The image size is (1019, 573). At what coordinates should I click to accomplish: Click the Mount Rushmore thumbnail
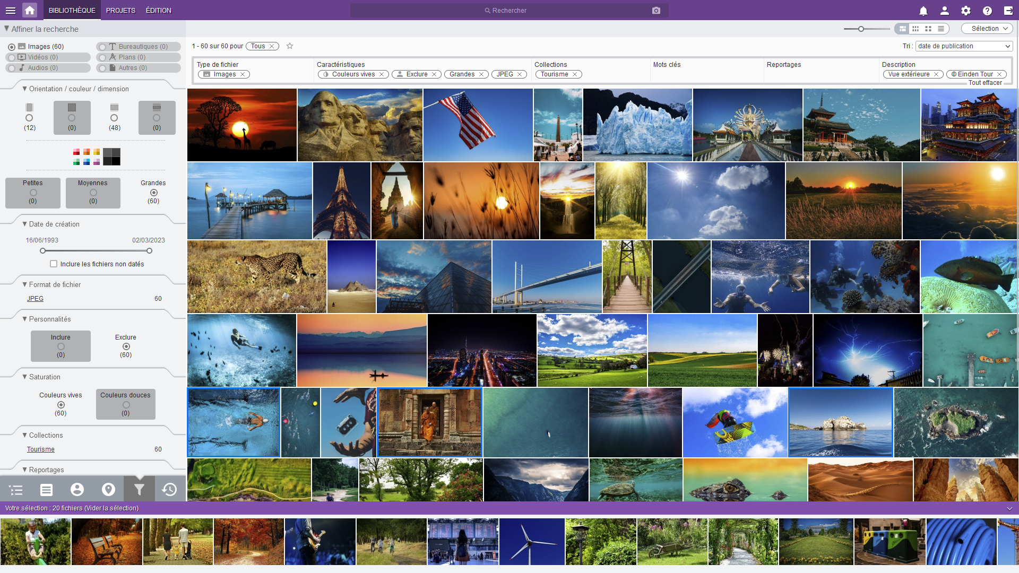[360, 125]
